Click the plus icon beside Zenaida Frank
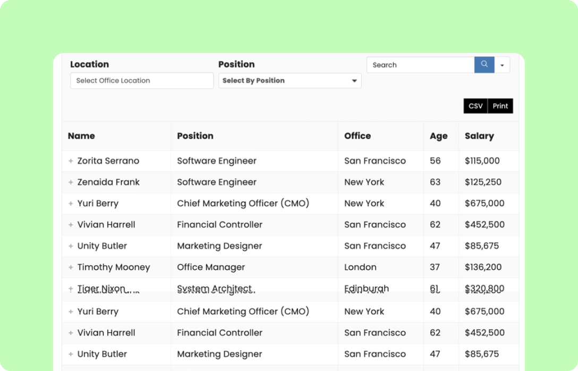Image resolution: width=578 pixels, height=371 pixels. [71, 182]
